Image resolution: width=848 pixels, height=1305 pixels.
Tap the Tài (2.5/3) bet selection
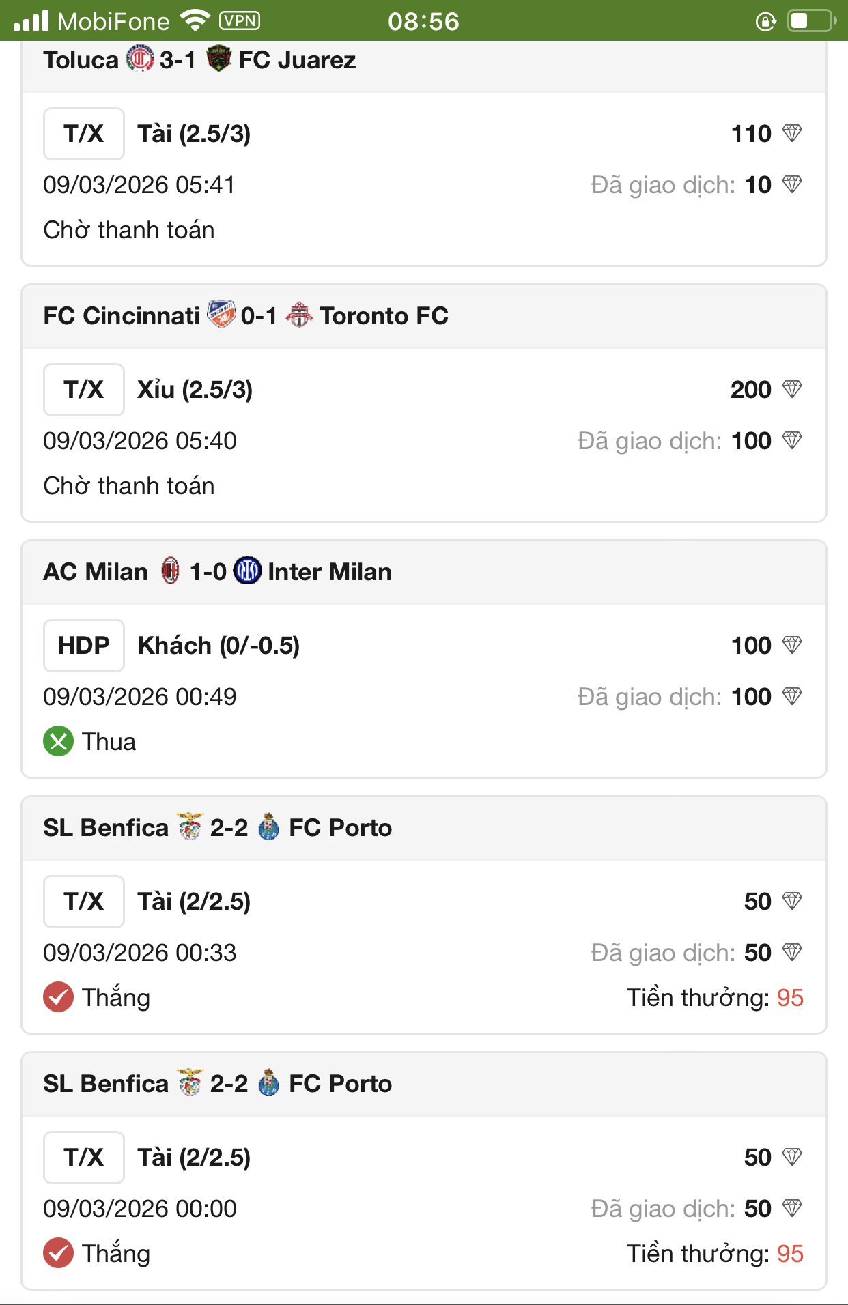pos(194,134)
